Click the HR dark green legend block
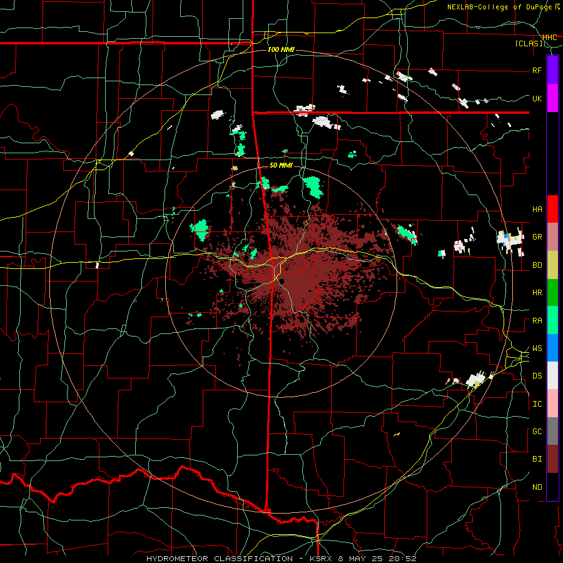Image resolution: width=563 pixels, height=563 pixels. [552, 293]
